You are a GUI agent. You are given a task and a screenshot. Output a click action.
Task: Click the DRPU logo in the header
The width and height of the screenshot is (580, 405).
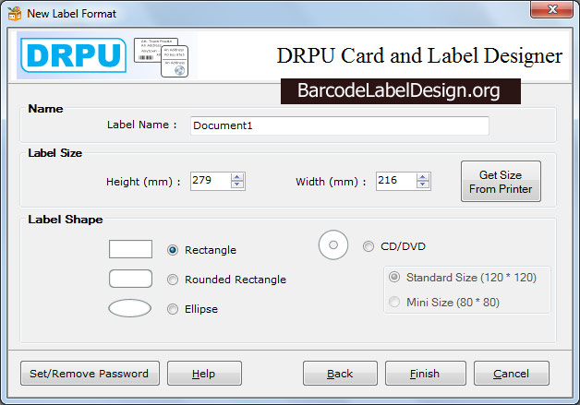(x=73, y=55)
